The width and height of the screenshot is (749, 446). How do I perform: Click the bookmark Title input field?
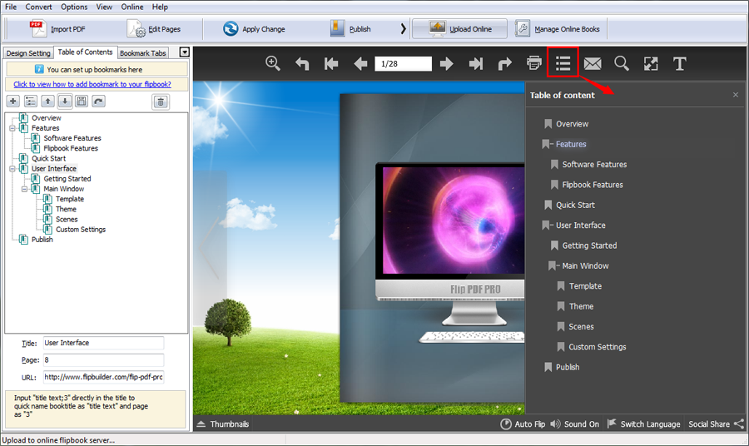(103, 343)
